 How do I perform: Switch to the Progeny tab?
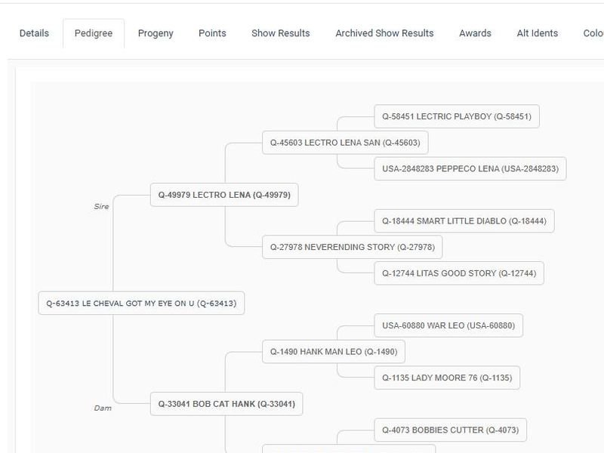(156, 33)
